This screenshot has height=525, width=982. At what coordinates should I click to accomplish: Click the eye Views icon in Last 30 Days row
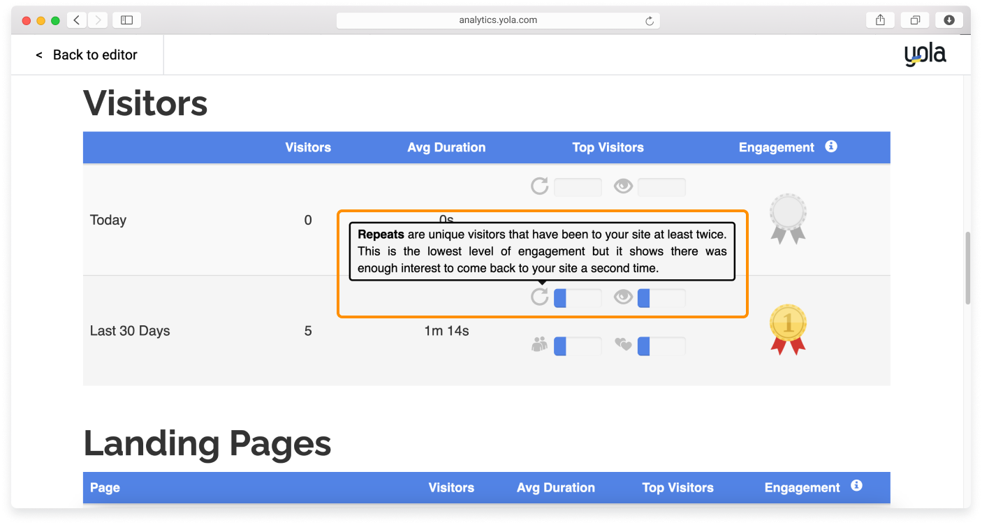(x=623, y=297)
